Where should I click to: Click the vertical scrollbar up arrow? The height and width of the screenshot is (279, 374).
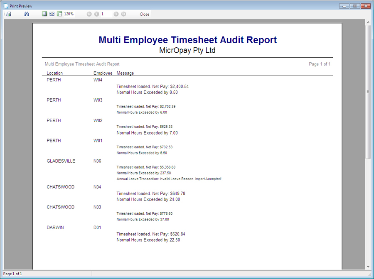[x=368, y=22]
